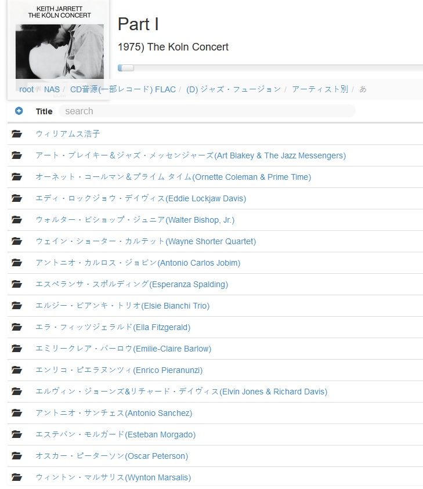Click folder icon next to Oscar Peterson

click(x=17, y=456)
